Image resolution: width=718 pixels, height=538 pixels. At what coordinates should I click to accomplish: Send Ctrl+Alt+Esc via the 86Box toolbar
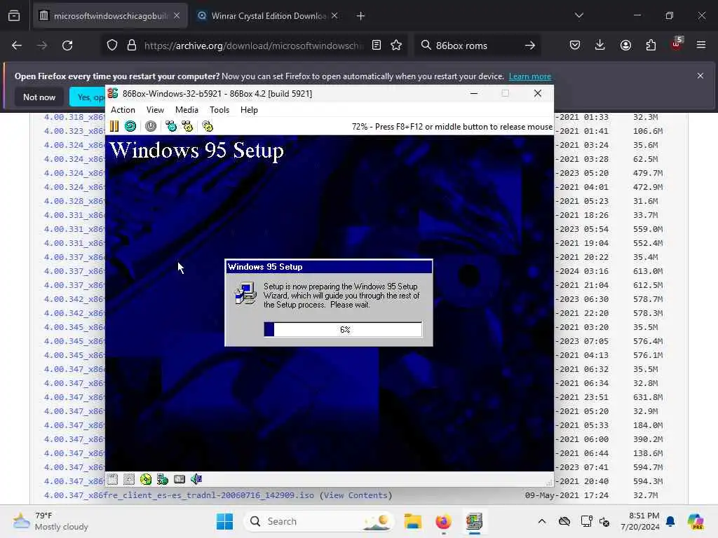188,126
